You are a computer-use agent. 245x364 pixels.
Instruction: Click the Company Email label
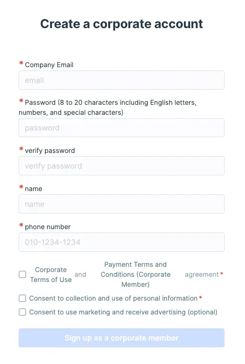tap(49, 65)
